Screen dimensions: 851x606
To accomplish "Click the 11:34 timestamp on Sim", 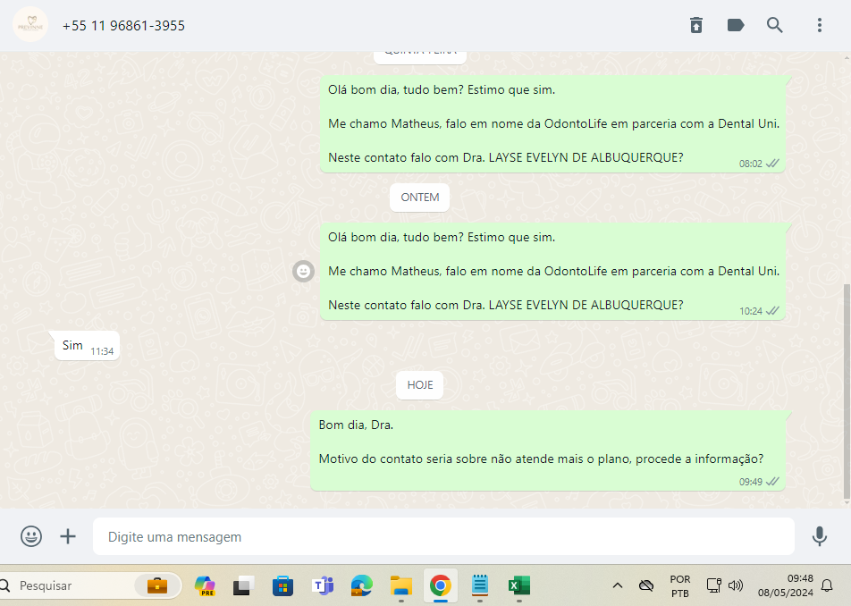I will click(x=102, y=351).
